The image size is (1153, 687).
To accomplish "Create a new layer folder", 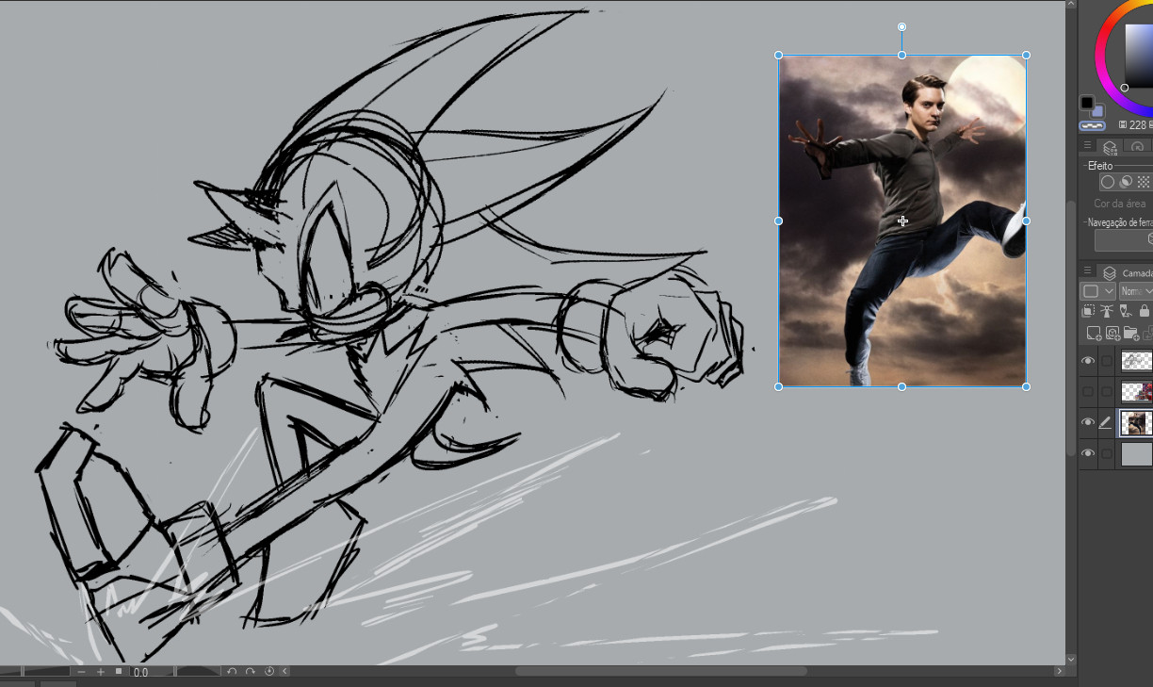I will tap(1131, 333).
